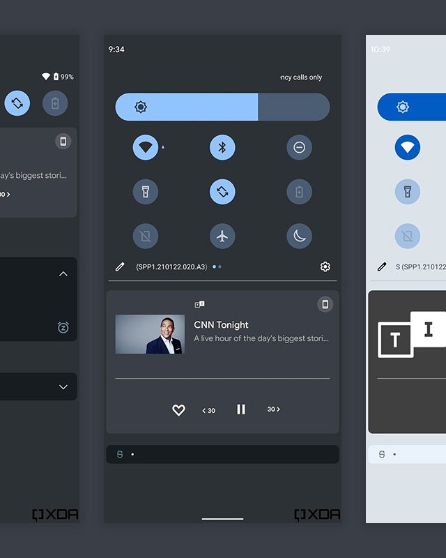Screen dimensions: 446x558
Task: Open CNN Tonight album thumbnail
Action: click(x=150, y=334)
